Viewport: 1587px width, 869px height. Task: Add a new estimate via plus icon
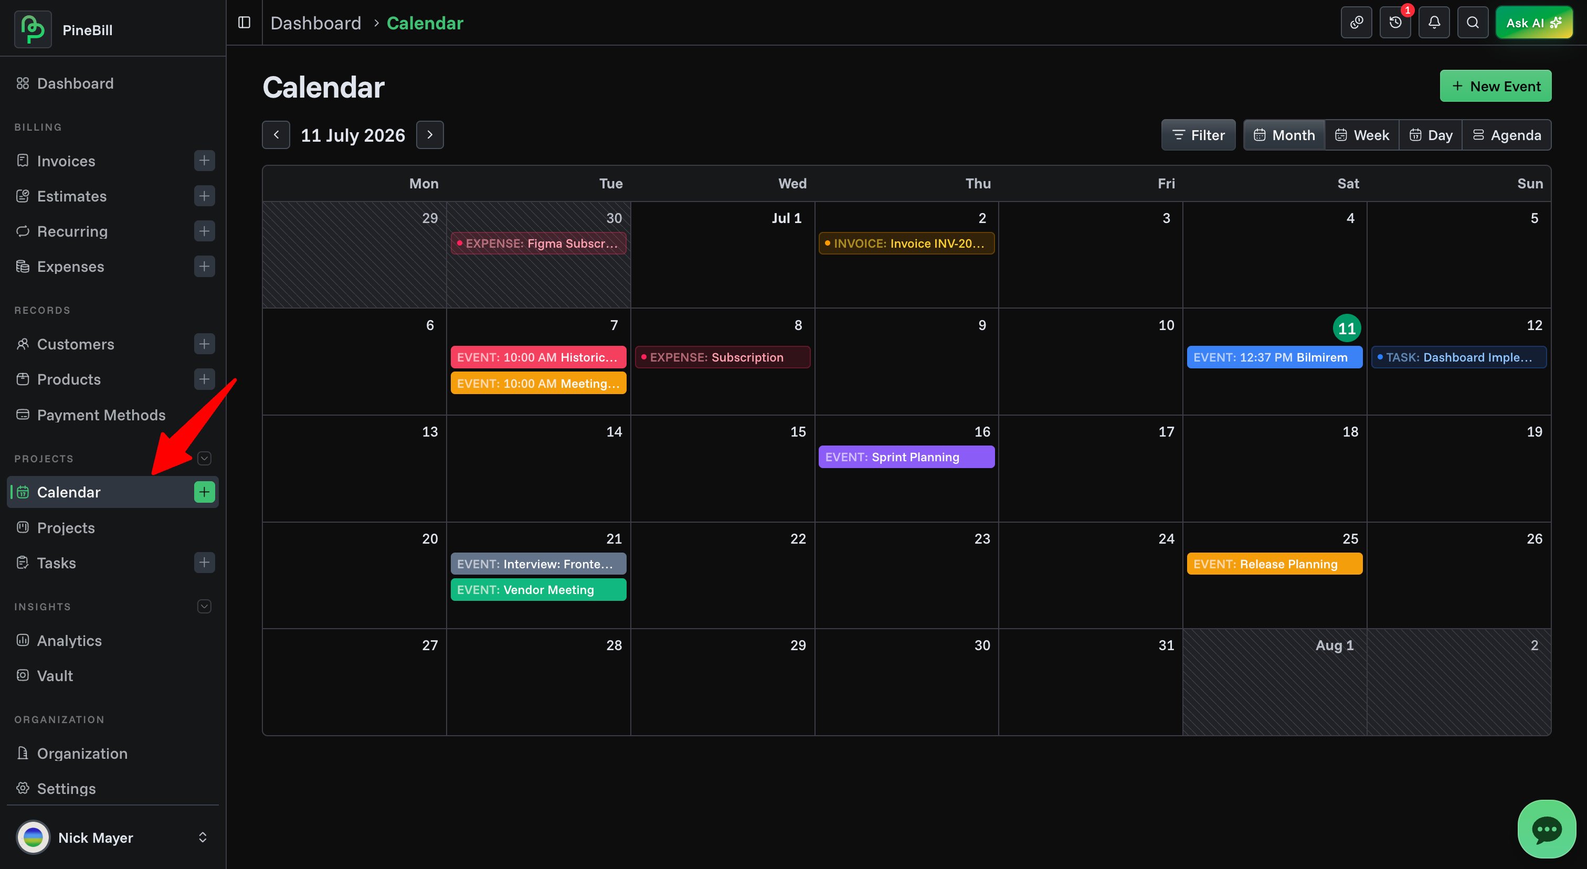204,196
